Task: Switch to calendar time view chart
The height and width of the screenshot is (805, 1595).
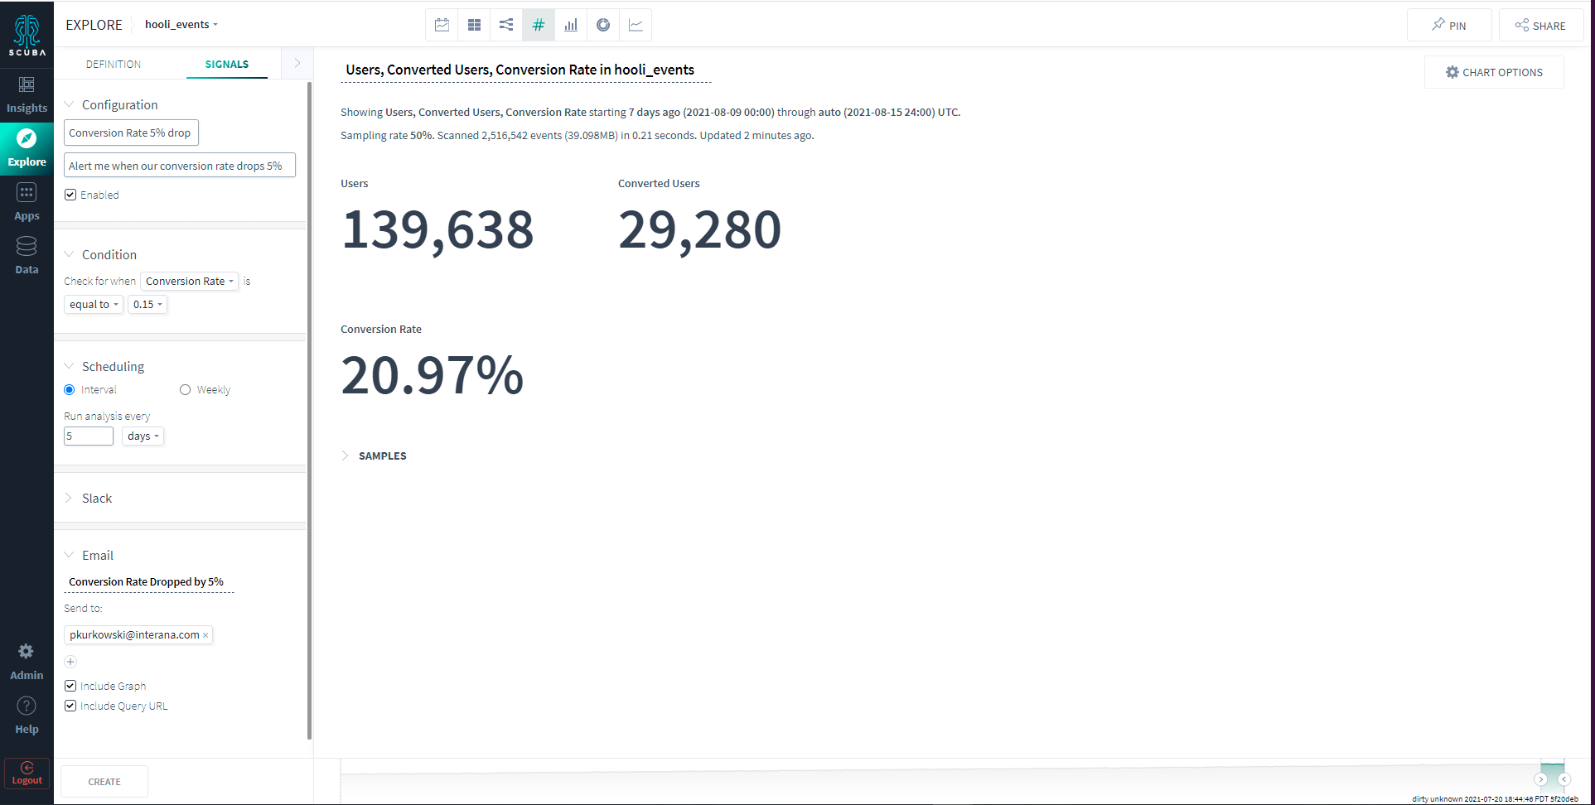Action: (442, 25)
